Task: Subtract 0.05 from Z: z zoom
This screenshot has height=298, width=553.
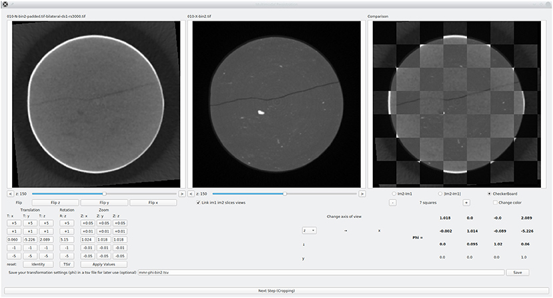Action: 120,256
